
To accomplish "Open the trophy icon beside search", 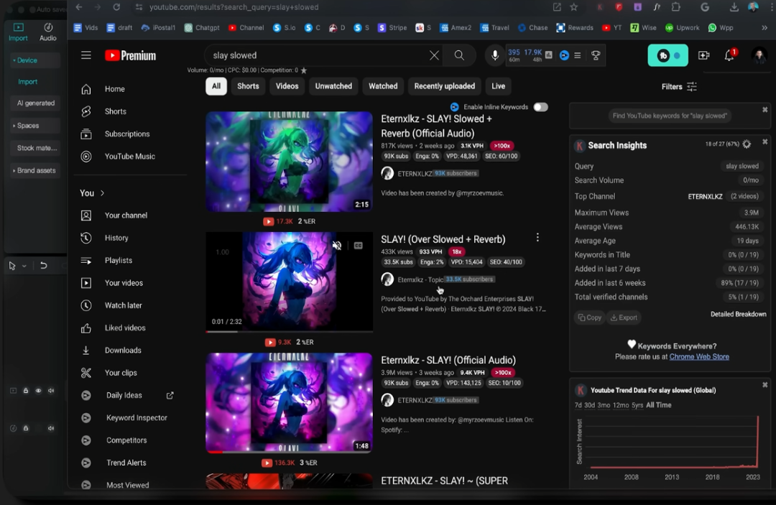I will click(x=596, y=55).
